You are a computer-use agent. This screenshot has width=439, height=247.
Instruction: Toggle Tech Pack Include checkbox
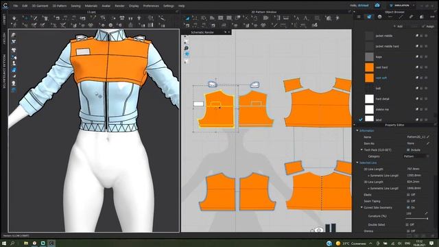pos(408,150)
